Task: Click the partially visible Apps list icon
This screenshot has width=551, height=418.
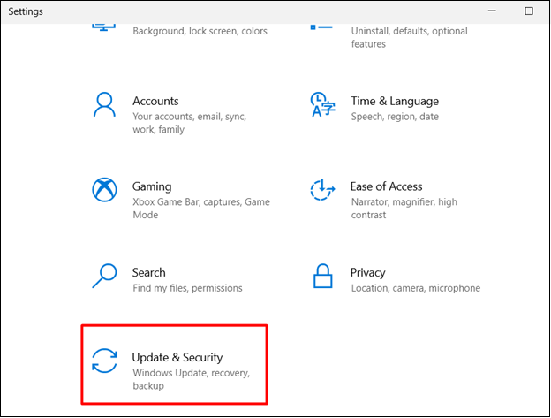Action: pyautogui.click(x=321, y=27)
